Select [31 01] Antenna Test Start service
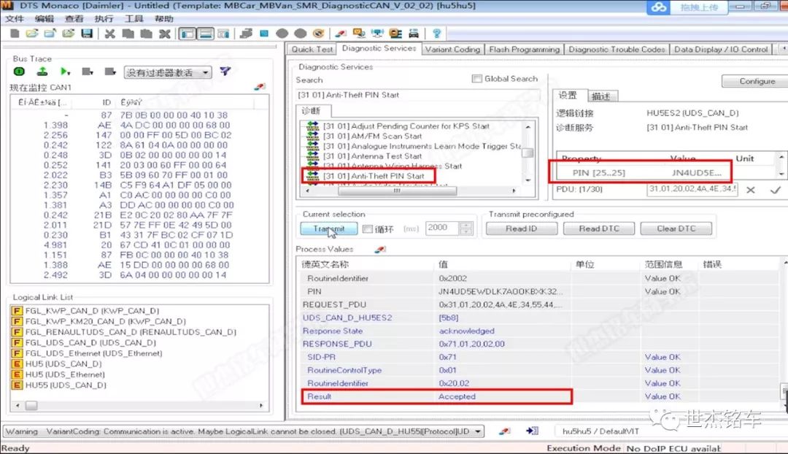The width and height of the screenshot is (788, 454). click(x=372, y=156)
